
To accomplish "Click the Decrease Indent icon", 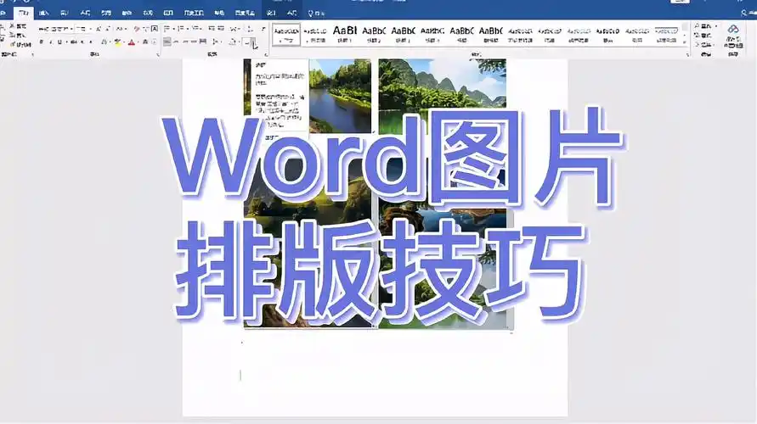I will pos(212,29).
